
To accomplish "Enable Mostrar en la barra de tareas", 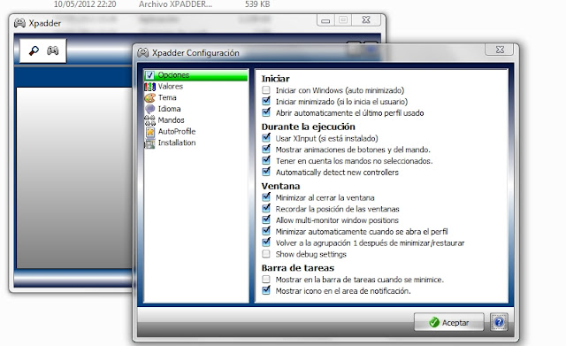I will [266, 279].
